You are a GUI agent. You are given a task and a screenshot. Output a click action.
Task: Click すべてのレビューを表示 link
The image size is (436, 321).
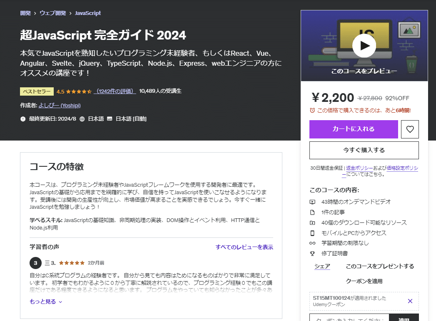point(244,247)
